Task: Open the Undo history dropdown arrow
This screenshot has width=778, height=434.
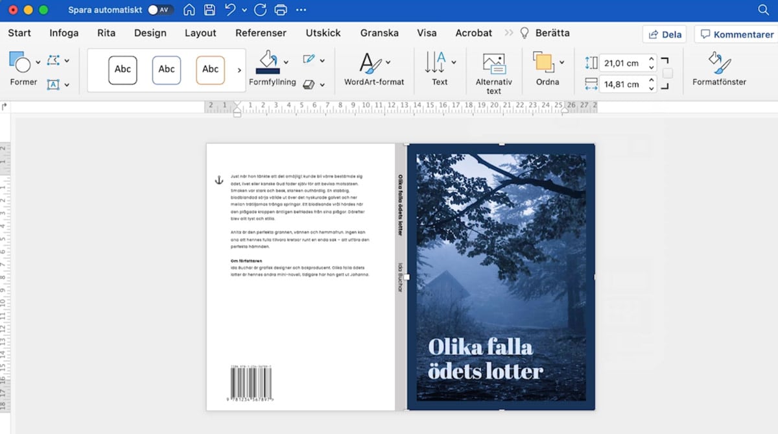Action: click(244, 10)
